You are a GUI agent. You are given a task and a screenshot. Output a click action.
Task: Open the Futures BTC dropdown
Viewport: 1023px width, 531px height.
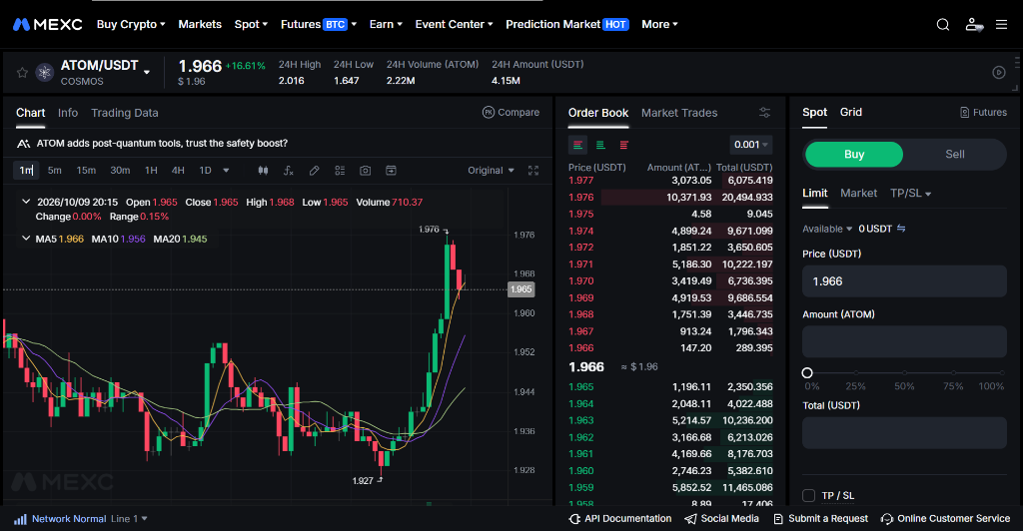319,25
